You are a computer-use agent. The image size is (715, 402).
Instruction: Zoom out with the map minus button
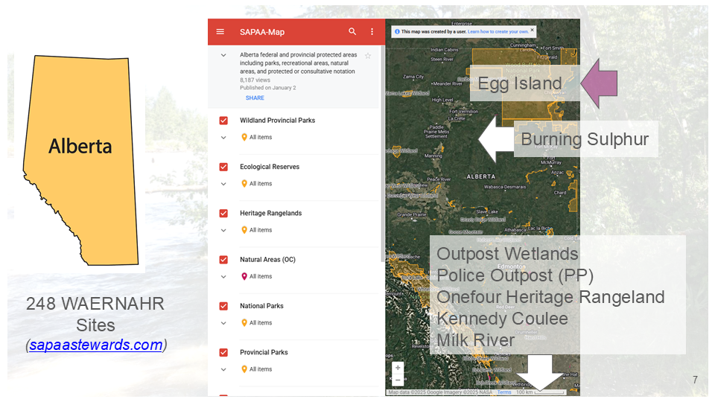(398, 380)
